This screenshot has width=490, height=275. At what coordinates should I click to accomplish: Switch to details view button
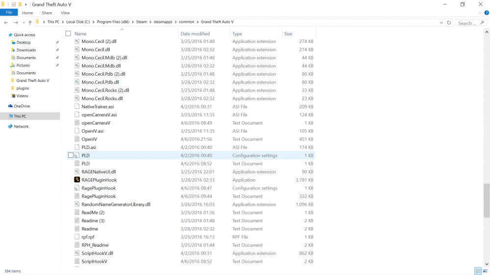click(x=478, y=271)
